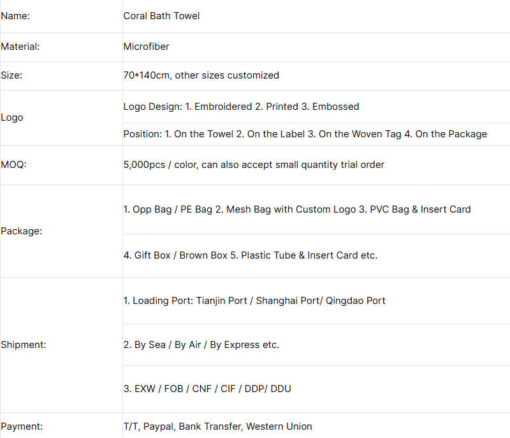Select the "Logo Design" options line
510x438 pixels.
(x=241, y=107)
